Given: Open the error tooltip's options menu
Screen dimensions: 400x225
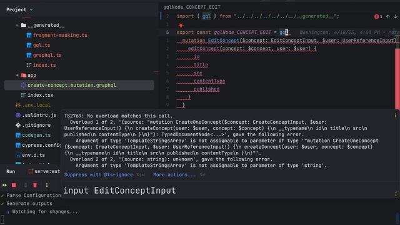Looking at the screenshot, I should [396, 116].
